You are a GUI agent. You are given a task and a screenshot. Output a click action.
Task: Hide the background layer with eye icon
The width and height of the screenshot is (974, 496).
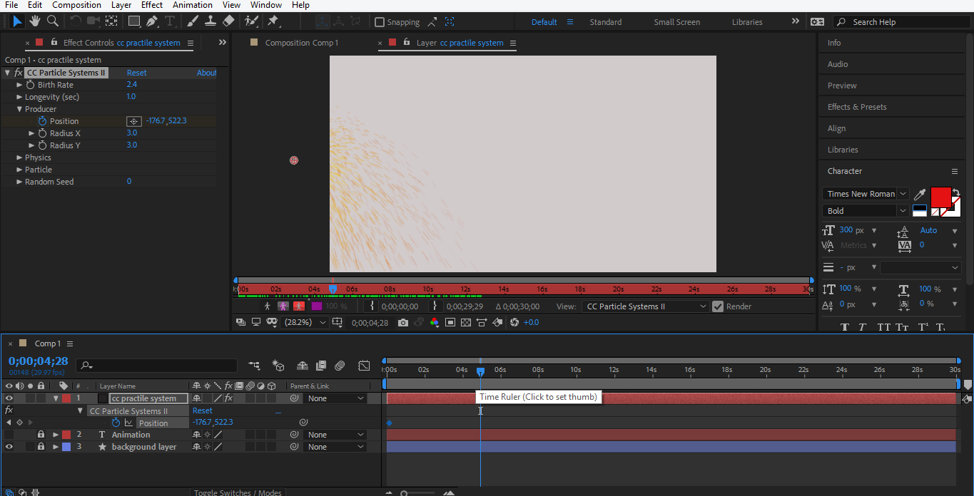point(9,447)
